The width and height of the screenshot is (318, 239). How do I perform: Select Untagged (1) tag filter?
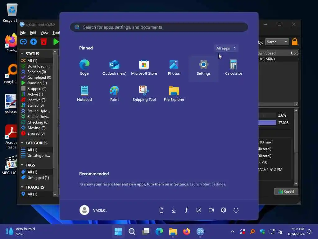(x=37, y=178)
